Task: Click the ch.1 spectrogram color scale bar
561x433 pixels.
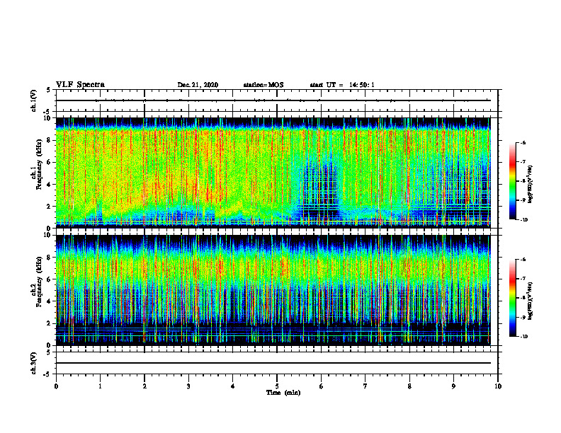Action: coord(512,181)
